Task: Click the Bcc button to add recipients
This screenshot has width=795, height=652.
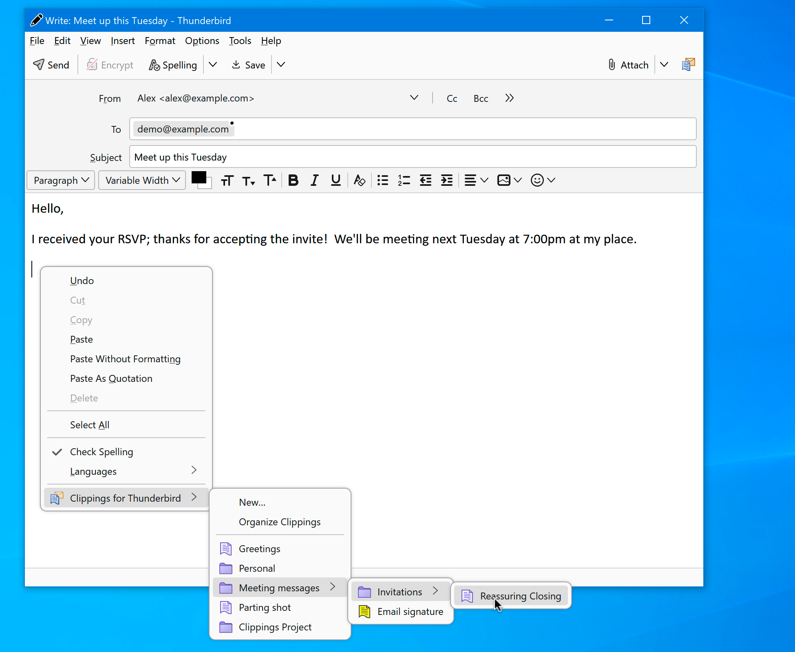Action: 481,98
